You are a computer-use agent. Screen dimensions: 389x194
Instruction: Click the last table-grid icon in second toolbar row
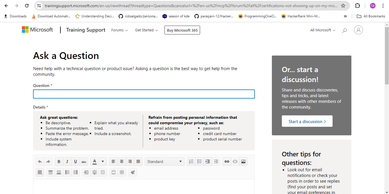click(122, 172)
